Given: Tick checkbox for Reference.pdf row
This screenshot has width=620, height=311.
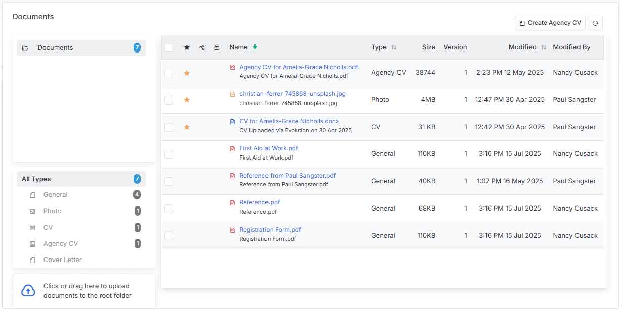Looking at the screenshot, I should pyautogui.click(x=169, y=209).
